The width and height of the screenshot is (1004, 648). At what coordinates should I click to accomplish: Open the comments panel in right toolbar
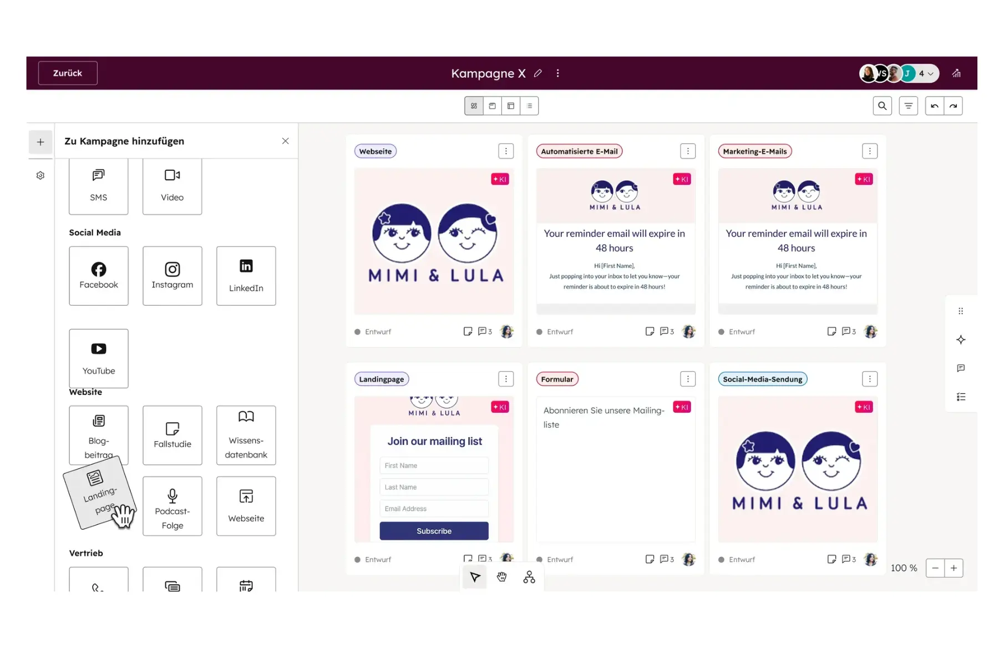coord(961,368)
